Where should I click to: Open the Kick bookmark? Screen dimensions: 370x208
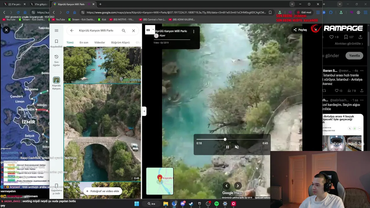pyautogui.click(x=102, y=20)
